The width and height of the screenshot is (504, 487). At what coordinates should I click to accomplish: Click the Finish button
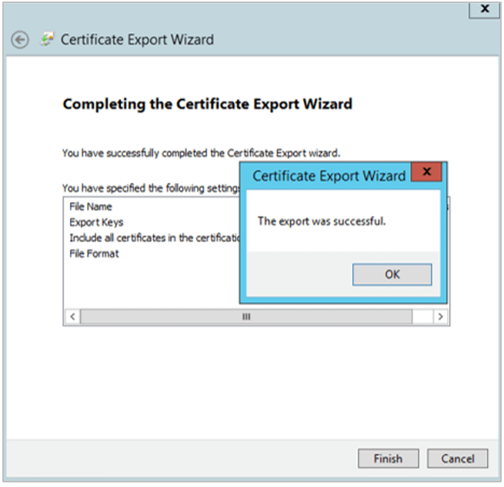click(388, 459)
